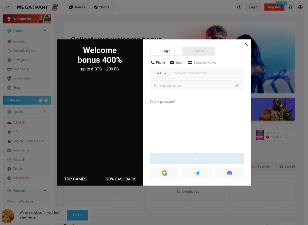This screenshot has height=225, width=308.
Task: Open Games menu in top bar
Action: 77,7
